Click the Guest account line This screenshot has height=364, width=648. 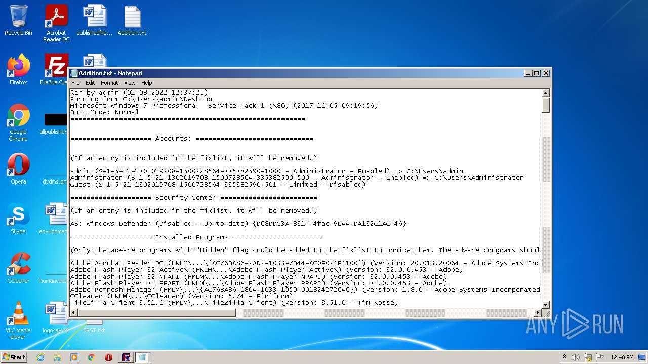tap(218, 185)
